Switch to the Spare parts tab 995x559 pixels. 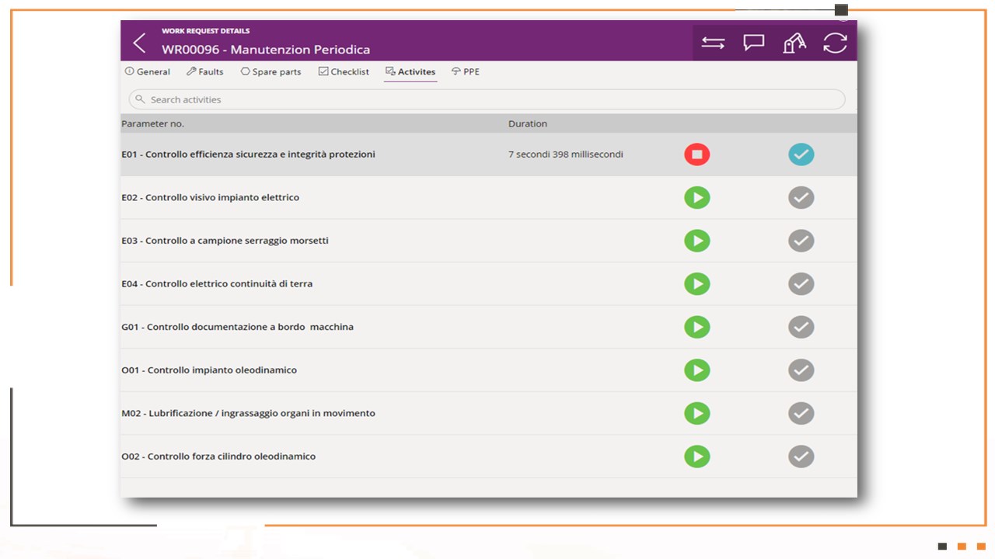271,71
